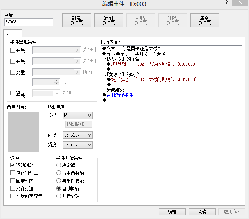
Task: Select the [女球♀] 的场合 branch line
Action: [x=122, y=74]
